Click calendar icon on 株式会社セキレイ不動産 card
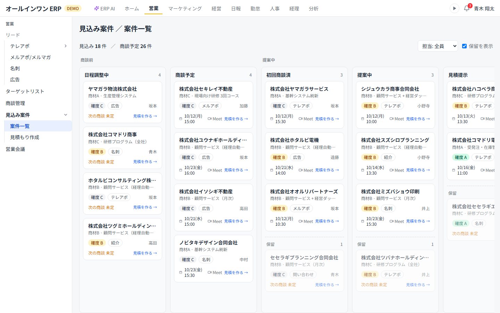The width and height of the screenshot is (500, 313). point(181,119)
